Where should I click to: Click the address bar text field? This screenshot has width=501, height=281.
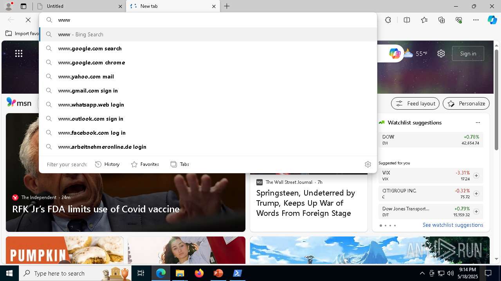click(x=208, y=20)
